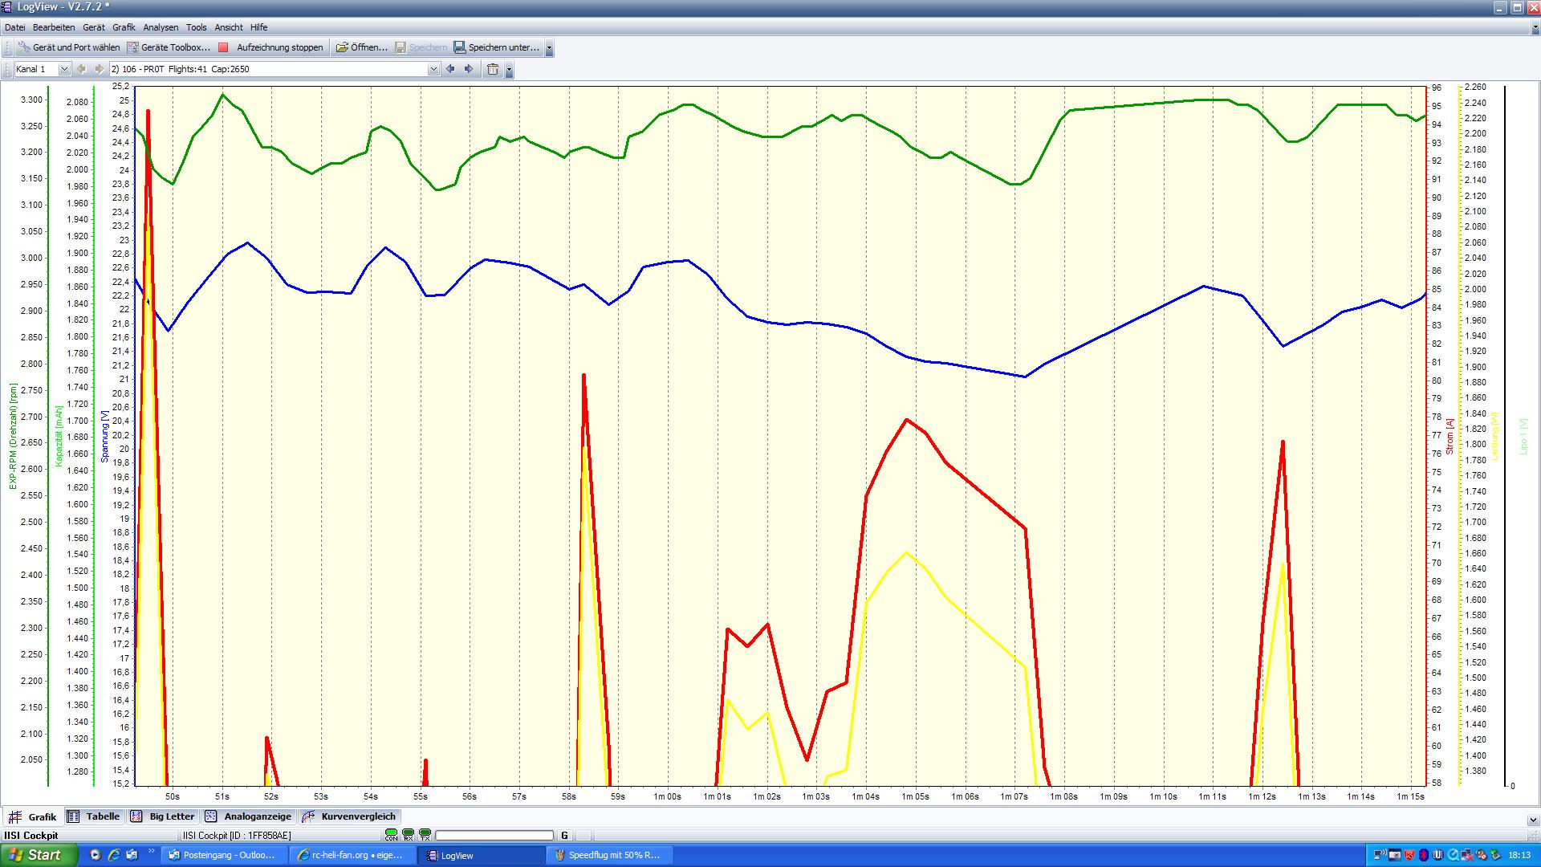Viewport: 1541px width, 867px height.
Task: Open the Gerät menu
Action: coord(93,27)
